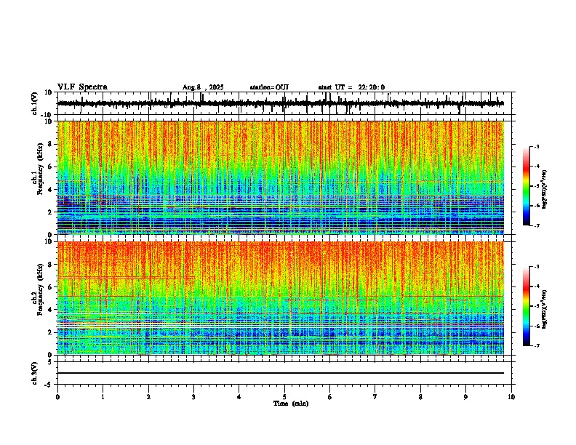The width and height of the screenshot is (576, 445).
Task: Click time axis tick label "3"
Action: pyautogui.click(x=193, y=397)
